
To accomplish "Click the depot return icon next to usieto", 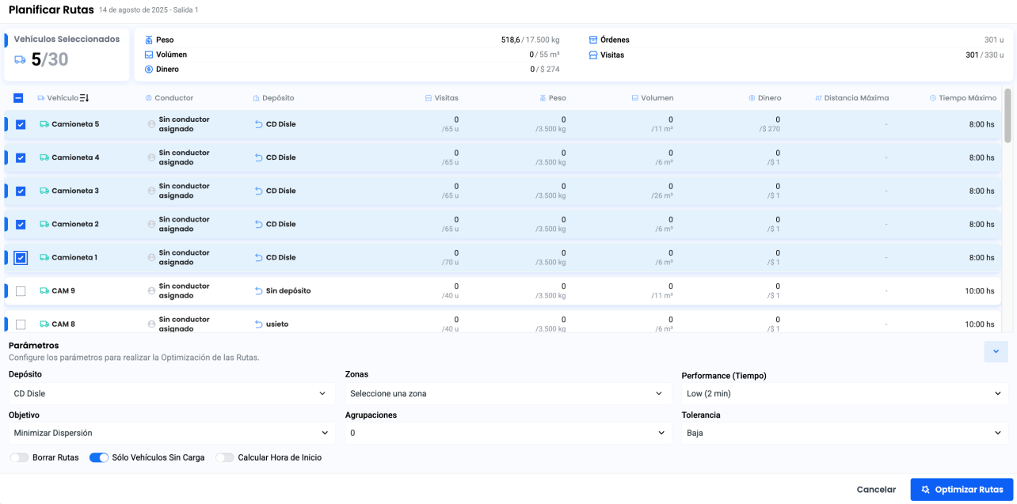I will coord(258,324).
